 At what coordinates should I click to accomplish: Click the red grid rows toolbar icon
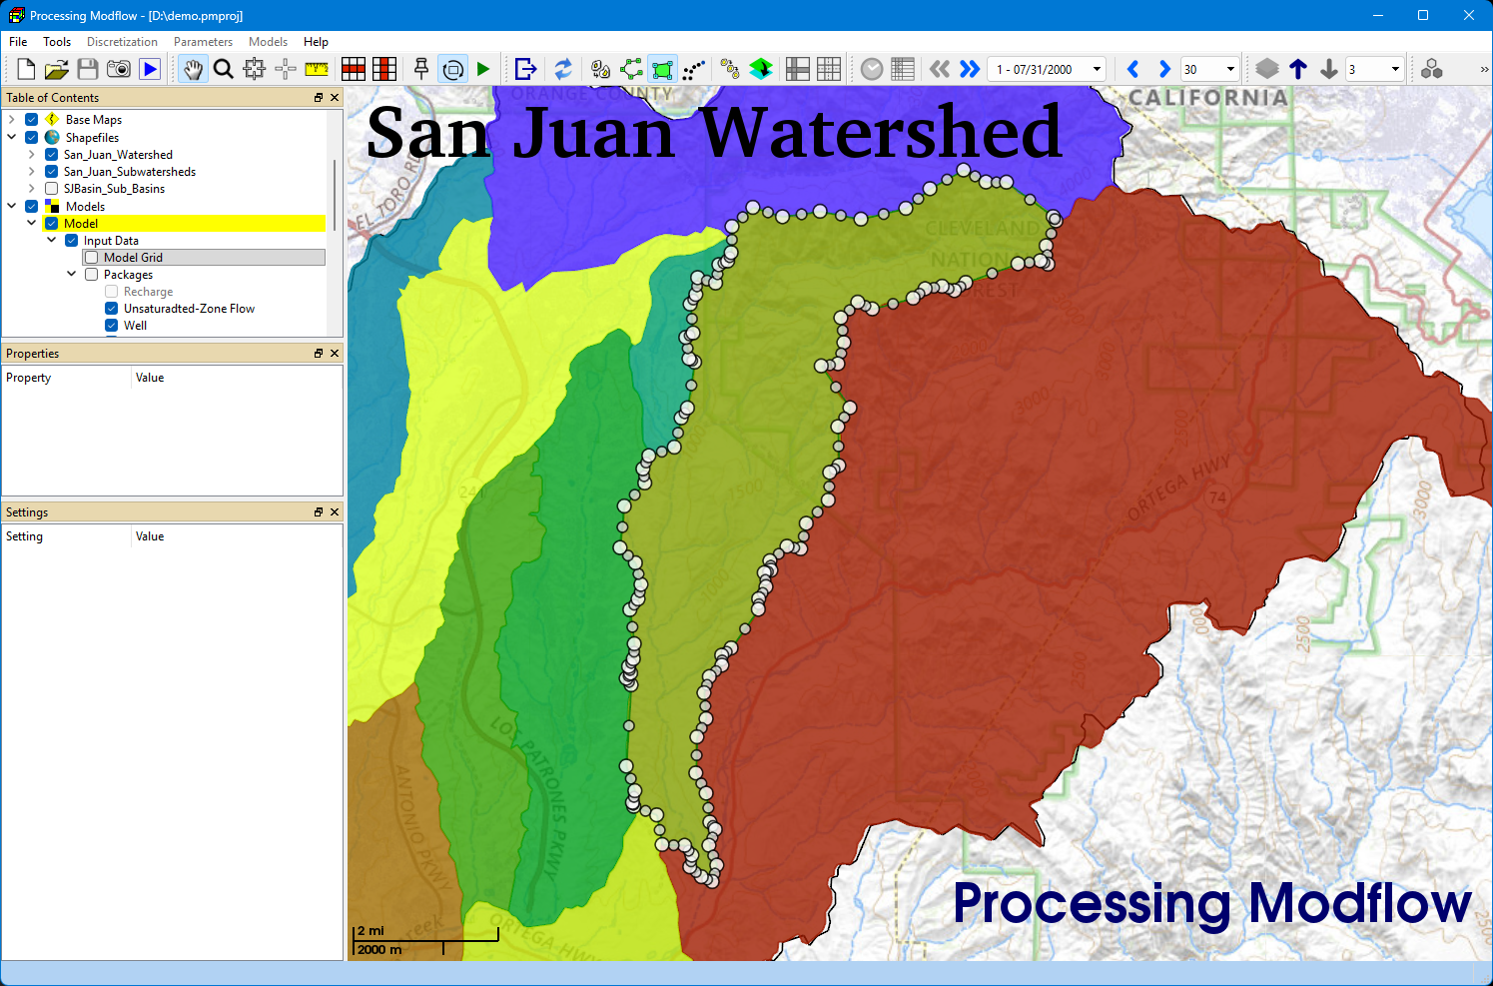point(354,69)
